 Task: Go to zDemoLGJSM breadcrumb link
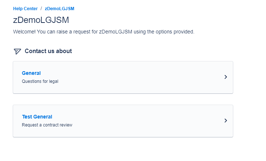coord(59,8)
